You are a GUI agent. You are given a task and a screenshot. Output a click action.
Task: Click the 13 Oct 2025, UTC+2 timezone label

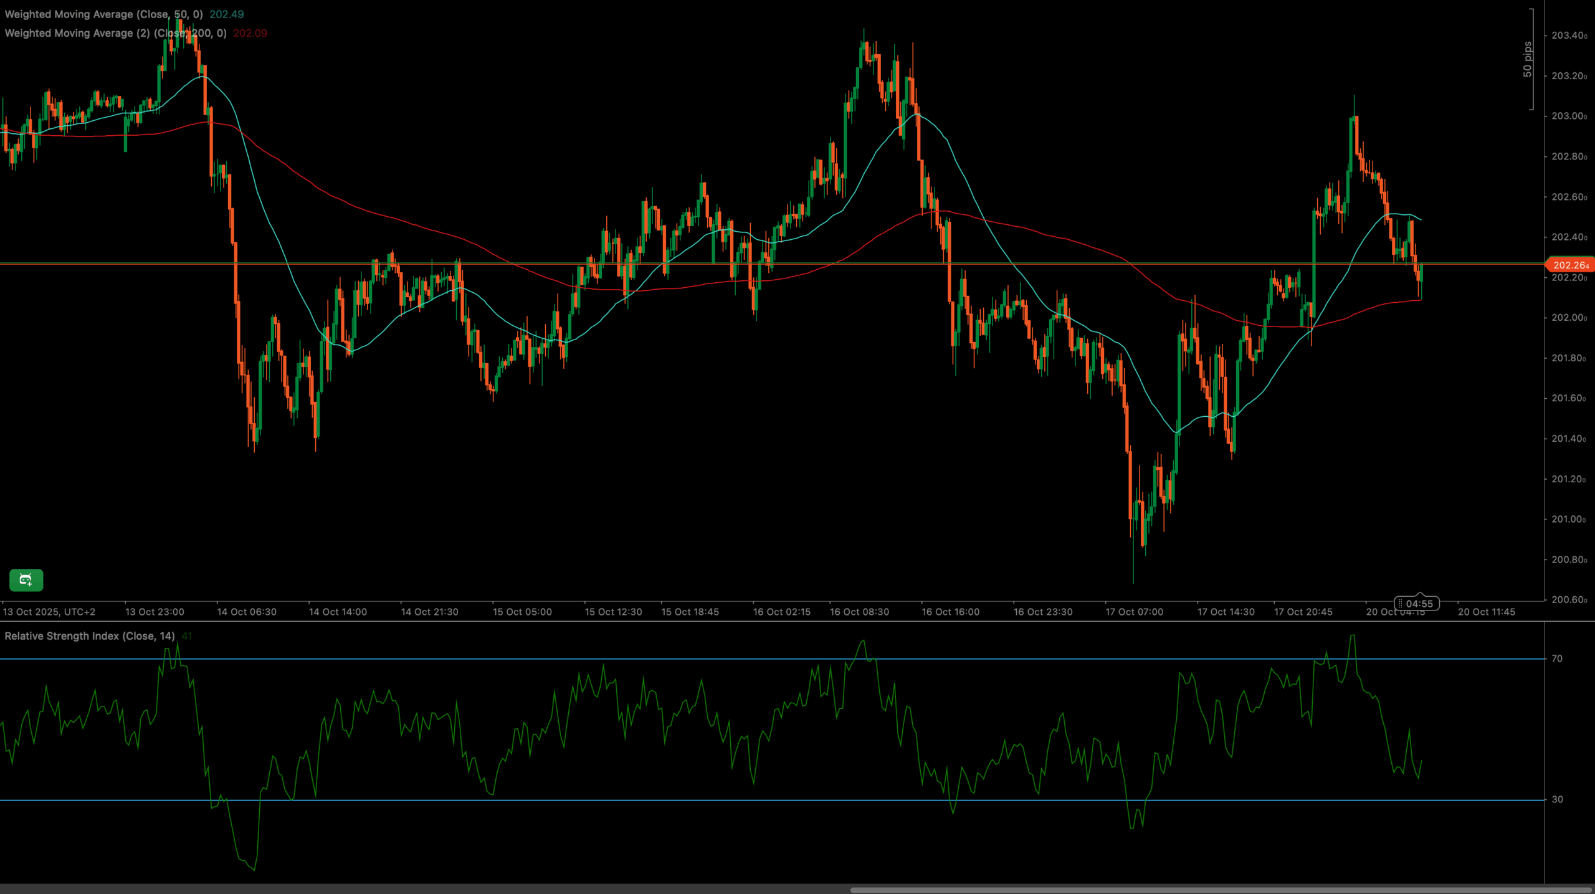pyautogui.click(x=49, y=612)
